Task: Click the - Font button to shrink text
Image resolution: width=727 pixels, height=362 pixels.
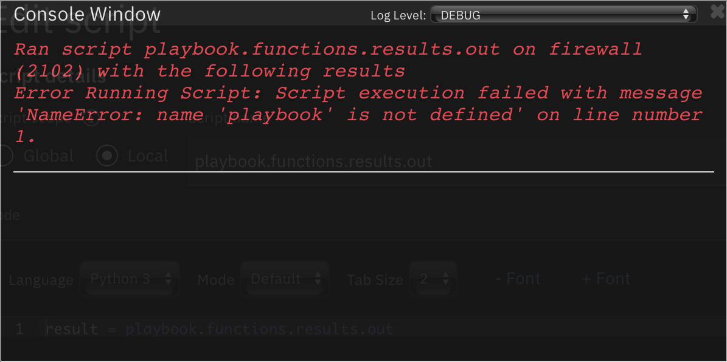Action: coord(517,279)
